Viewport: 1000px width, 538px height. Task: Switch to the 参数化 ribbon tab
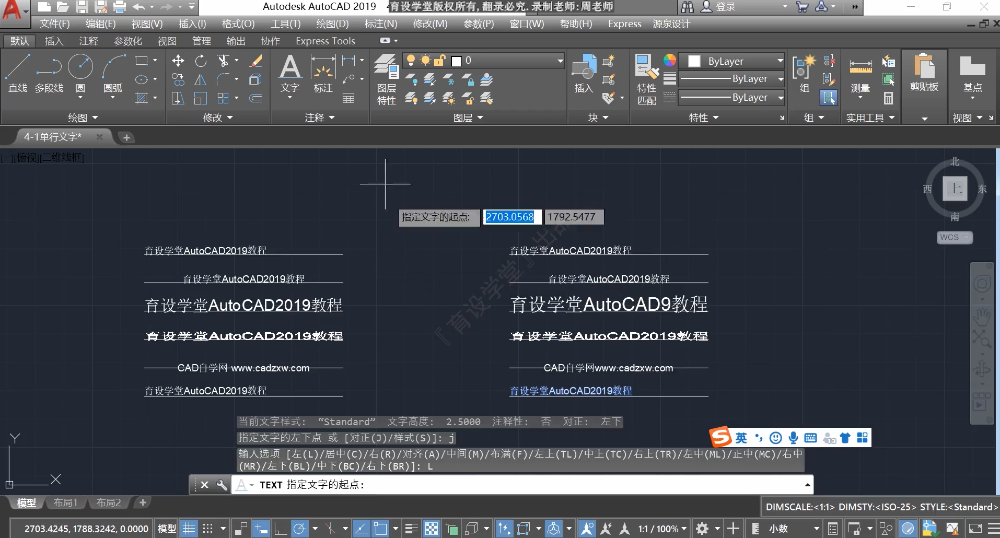(128, 41)
